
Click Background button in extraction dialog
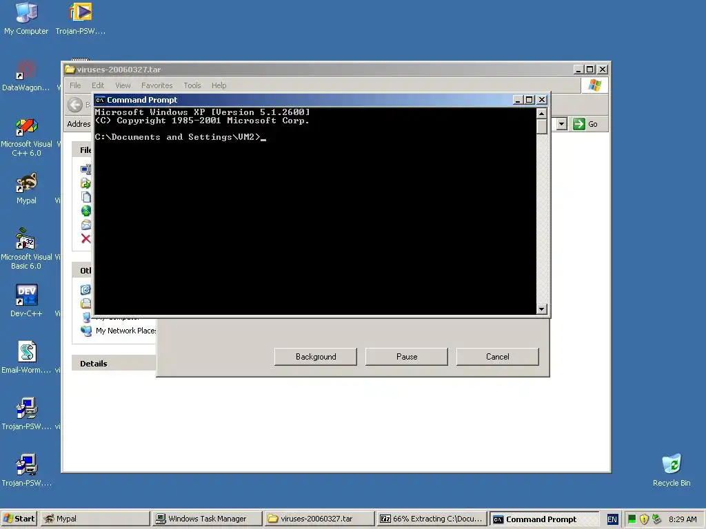316,357
